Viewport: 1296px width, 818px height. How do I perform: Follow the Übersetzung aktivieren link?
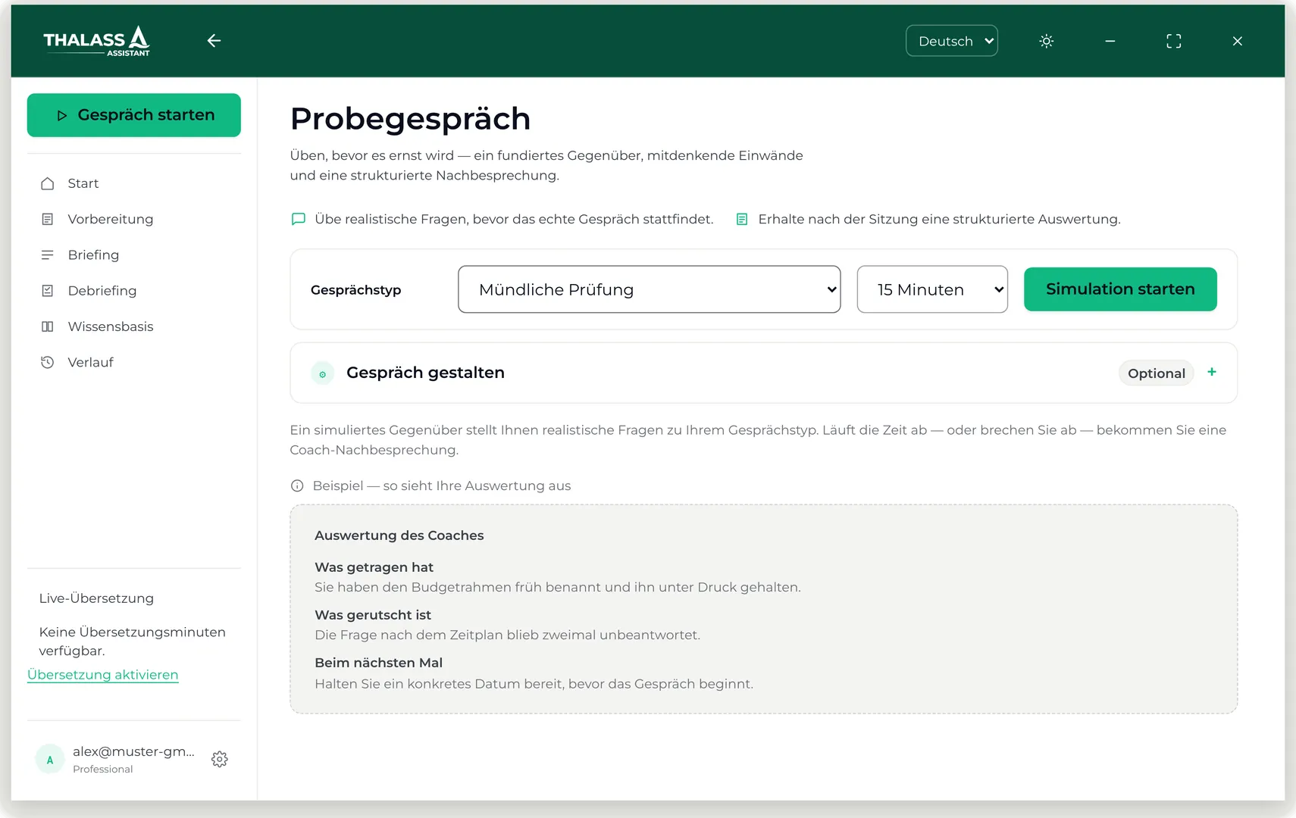click(x=103, y=675)
